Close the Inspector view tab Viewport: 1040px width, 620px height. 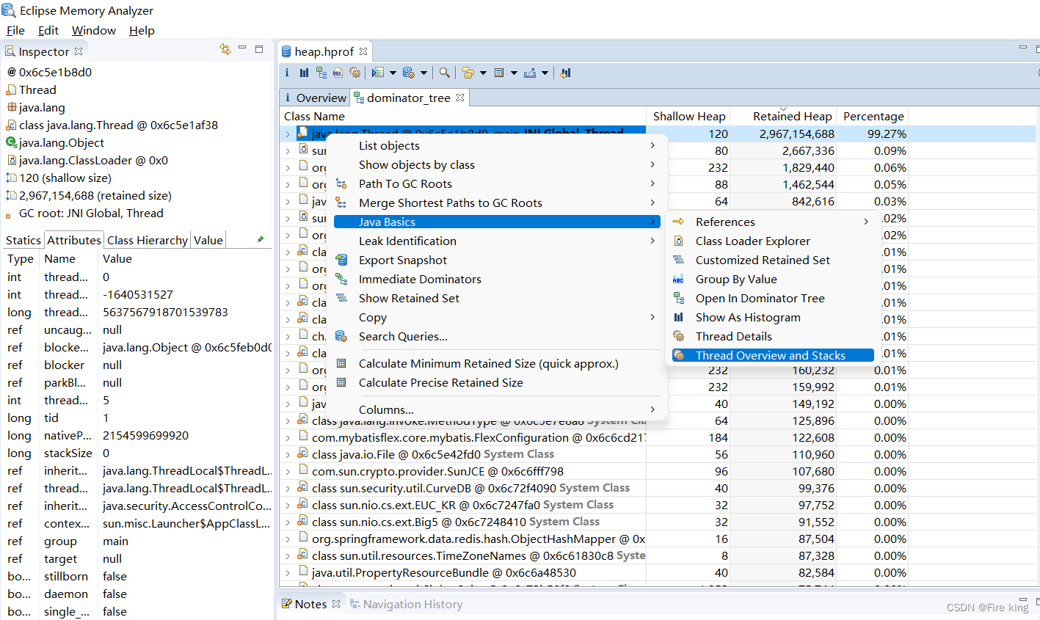pyautogui.click(x=79, y=51)
